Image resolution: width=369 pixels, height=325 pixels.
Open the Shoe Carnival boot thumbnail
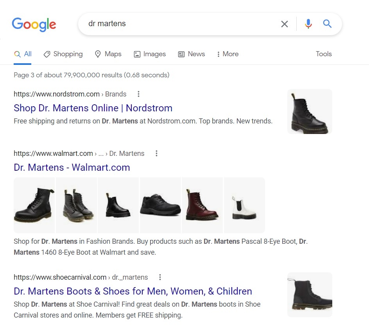pos(310,295)
